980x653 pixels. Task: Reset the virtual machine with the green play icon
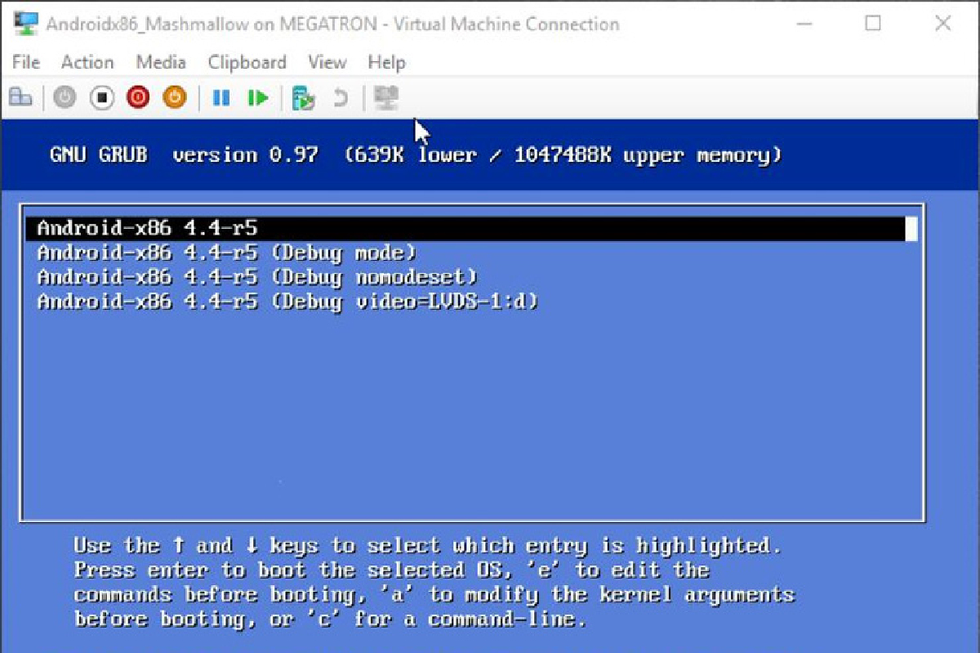coord(258,98)
